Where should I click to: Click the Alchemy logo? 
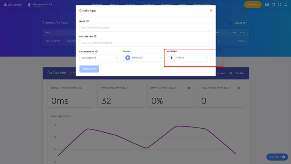point(12,5)
